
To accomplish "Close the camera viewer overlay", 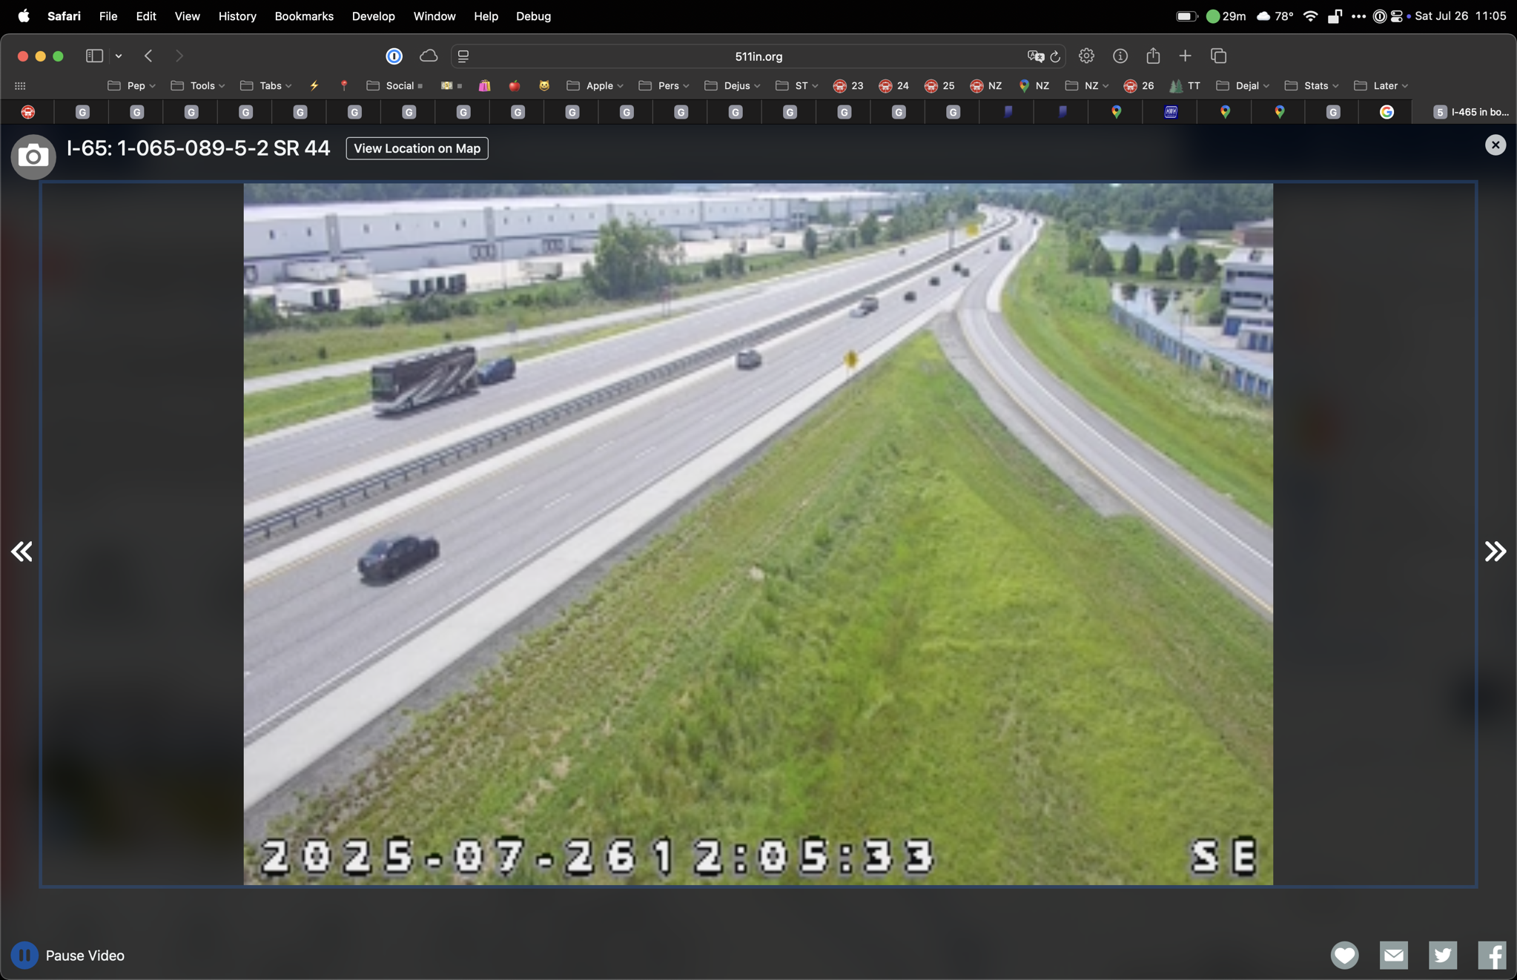I will pos(1495,145).
